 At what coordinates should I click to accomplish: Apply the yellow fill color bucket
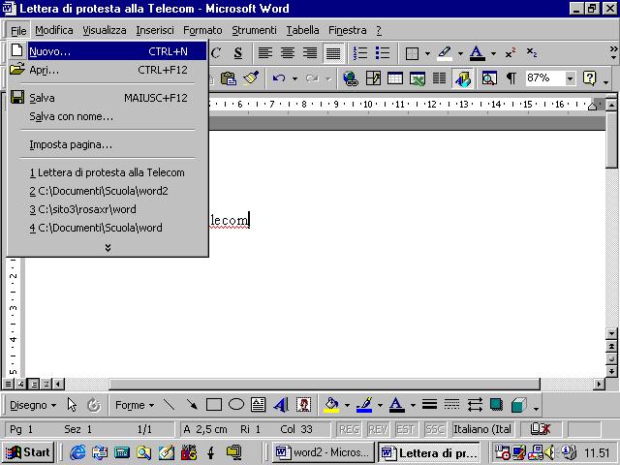coord(331,405)
